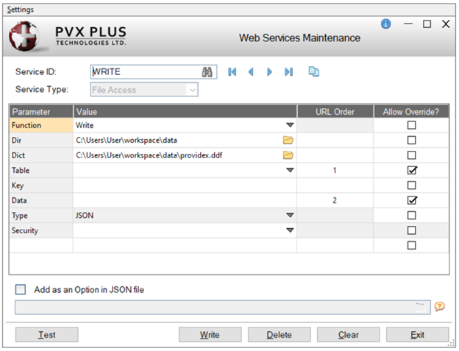
Task: Go to the next record
Action: 270,72
